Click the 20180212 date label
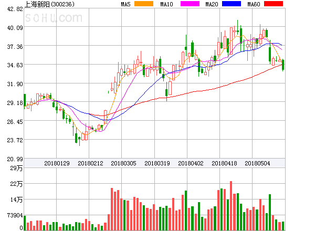Image resolution: width=315 pixels, height=231 pixels. 90,163
